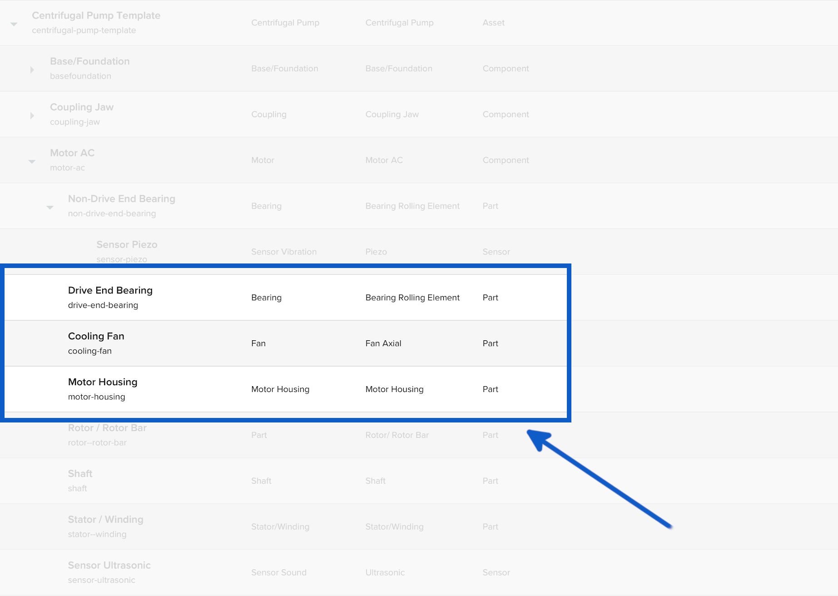Open the Base/Foundation row name

[x=89, y=61]
